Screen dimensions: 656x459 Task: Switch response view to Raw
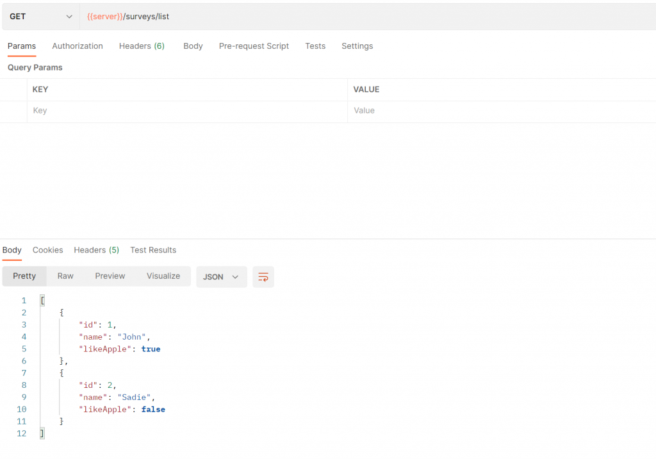tap(65, 276)
